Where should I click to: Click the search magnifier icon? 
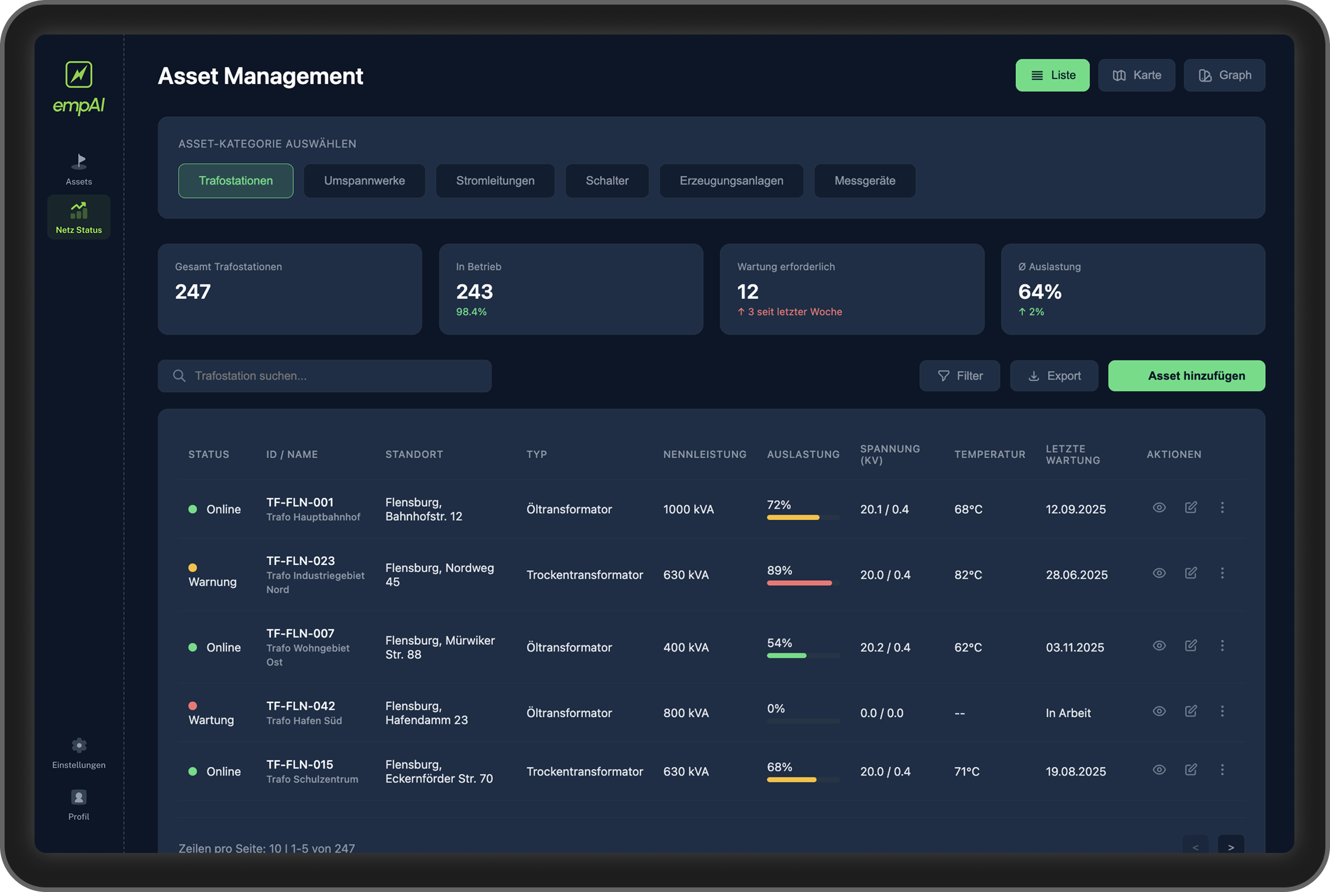[179, 376]
